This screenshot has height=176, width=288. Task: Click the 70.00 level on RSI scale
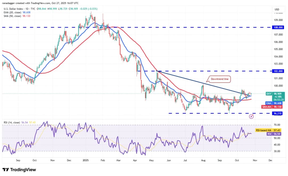[x=276, y=125]
